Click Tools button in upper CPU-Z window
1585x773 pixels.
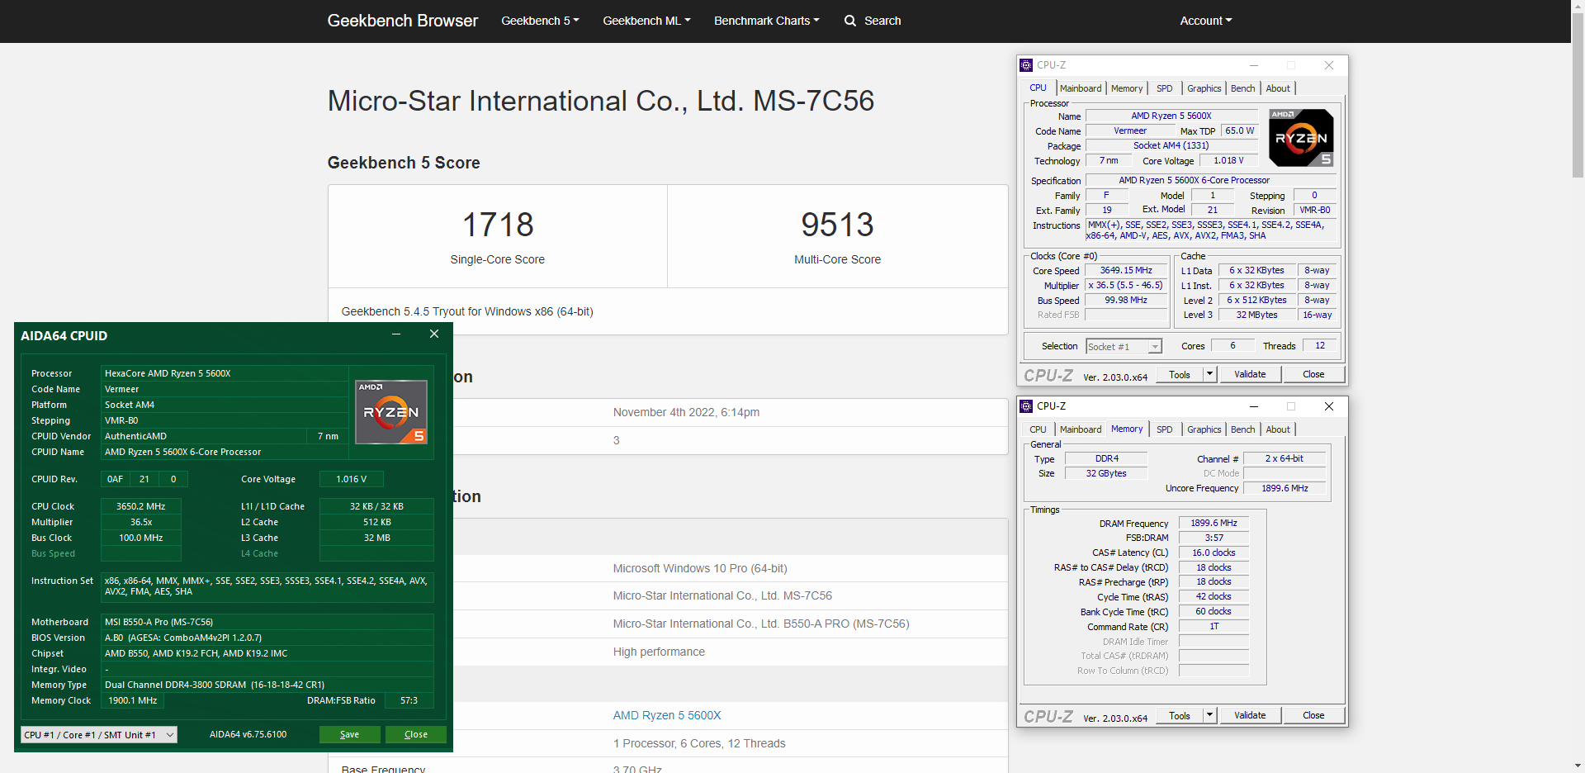pyautogui.click(x=1180, y=375)
